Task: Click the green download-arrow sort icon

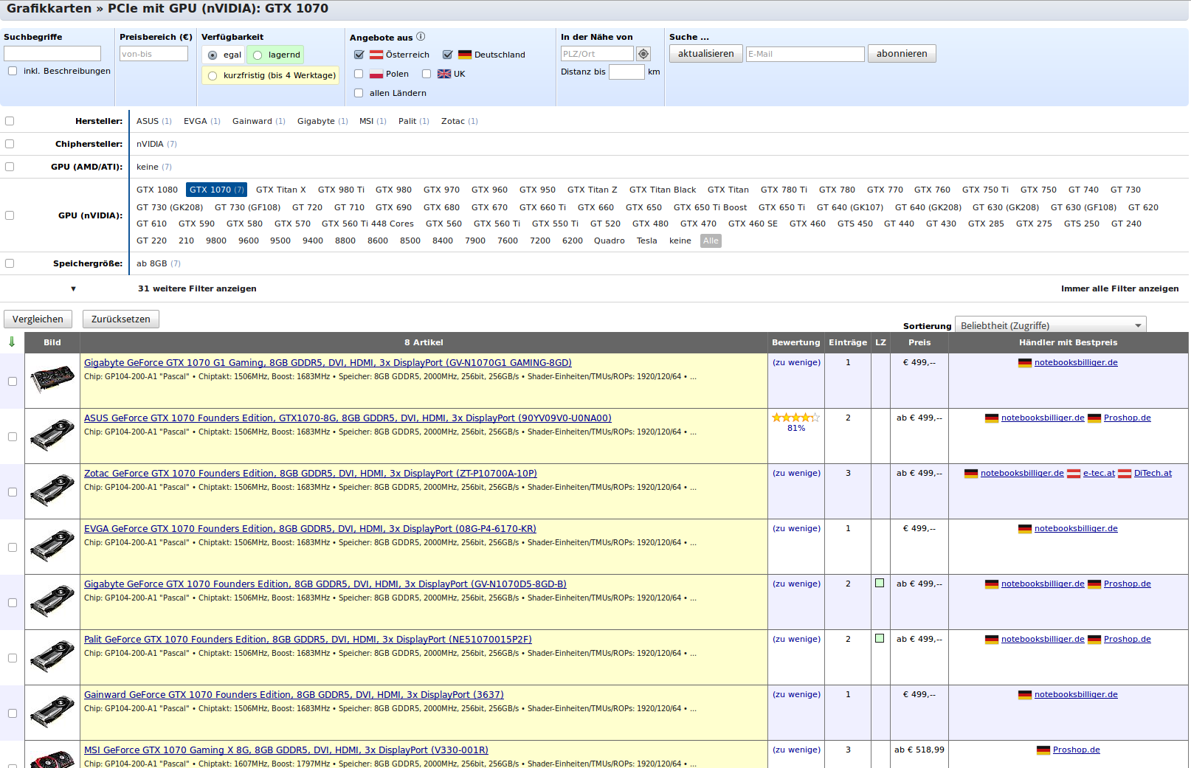Action: (12, 342)
